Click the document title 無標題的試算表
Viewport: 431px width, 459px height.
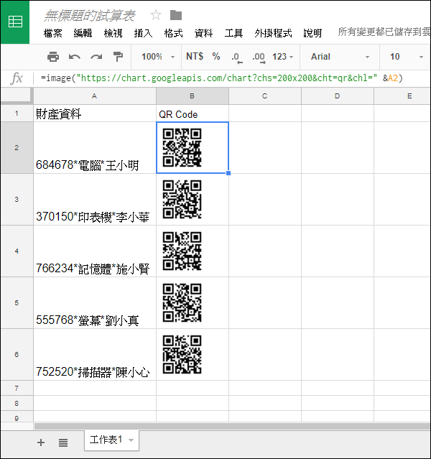click(90, 16)
